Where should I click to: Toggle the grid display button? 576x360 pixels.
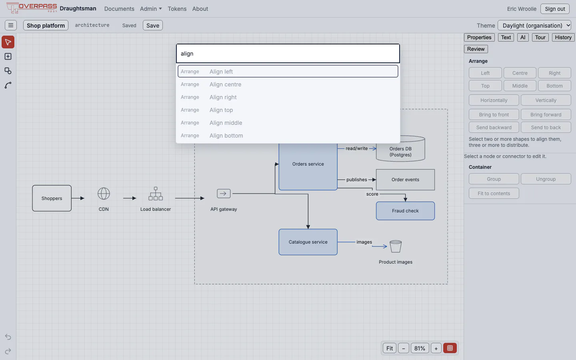click(x=450, y=348)
